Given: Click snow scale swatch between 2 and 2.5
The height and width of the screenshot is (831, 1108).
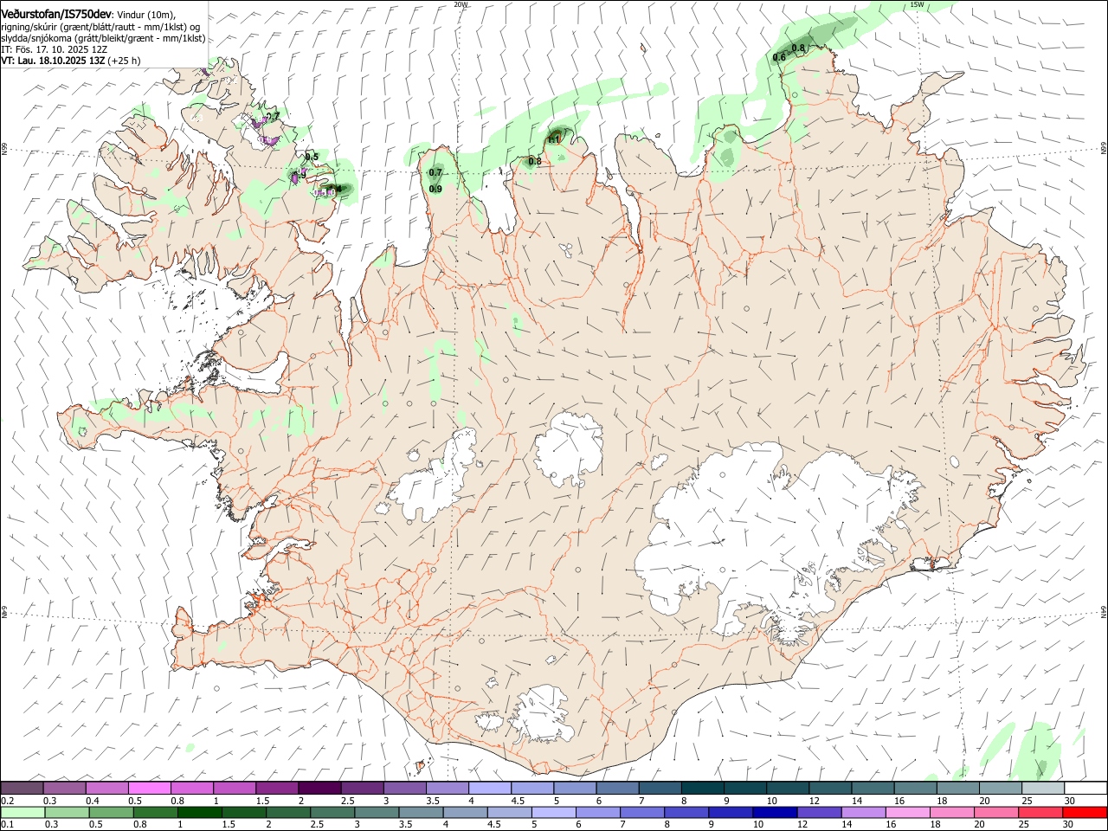Looking at the screenshot, I should [x=319, y=788].
